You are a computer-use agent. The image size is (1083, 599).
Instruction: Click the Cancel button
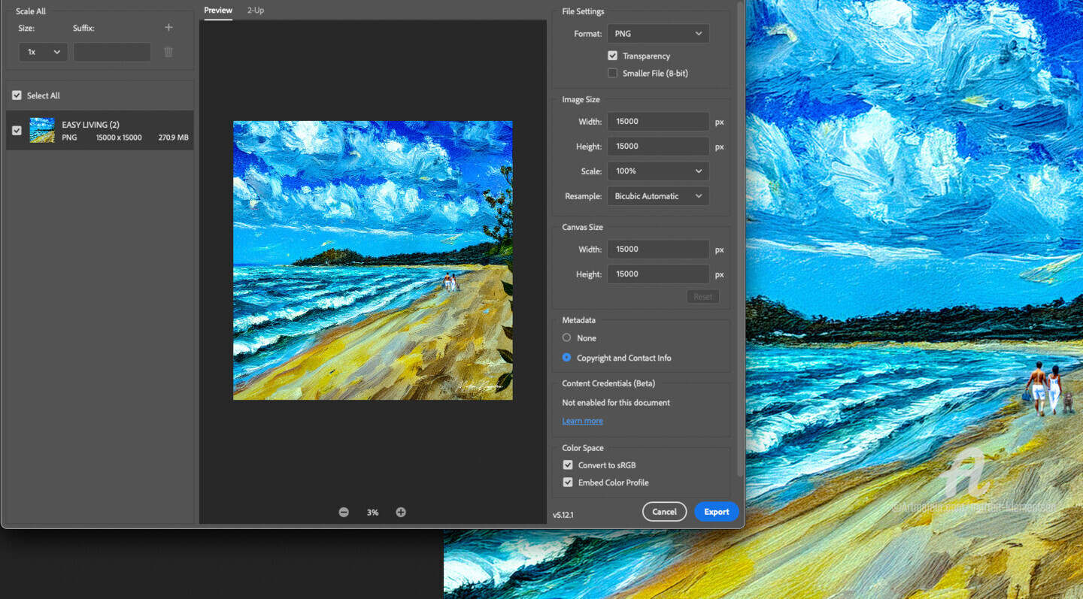(664, 512)
